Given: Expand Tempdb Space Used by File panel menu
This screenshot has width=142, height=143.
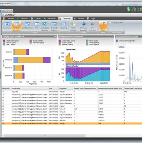Looking at the screenshot, I should [x=55, y=37].
